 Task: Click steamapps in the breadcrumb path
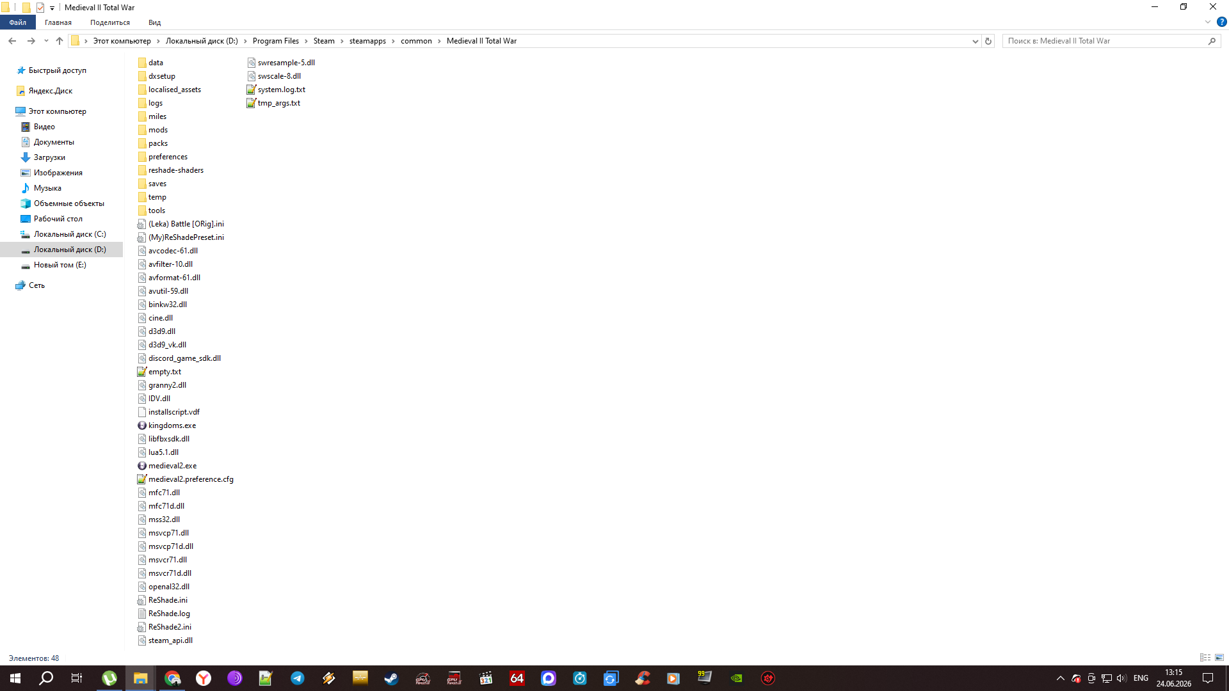[367, 41]
